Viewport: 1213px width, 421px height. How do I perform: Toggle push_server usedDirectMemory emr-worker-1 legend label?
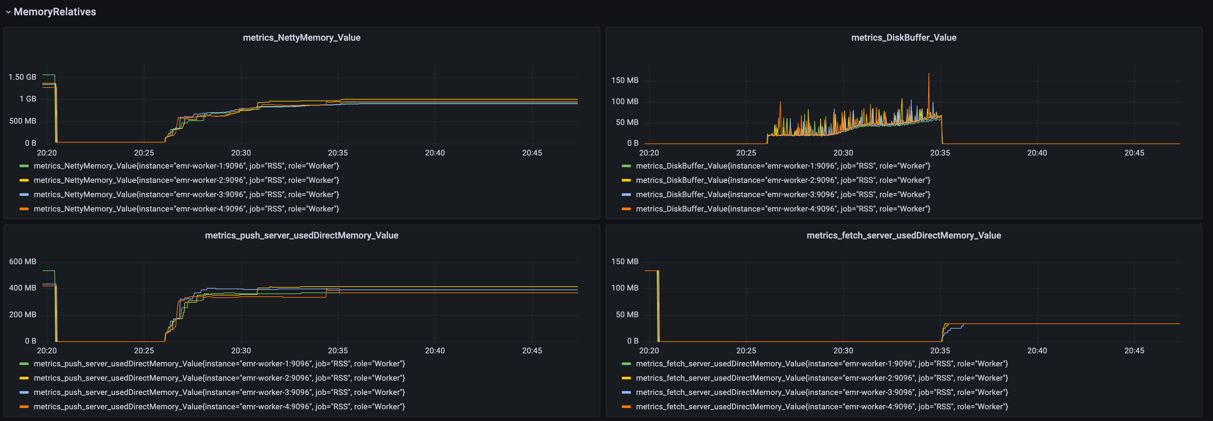click(x=219, y=364)
